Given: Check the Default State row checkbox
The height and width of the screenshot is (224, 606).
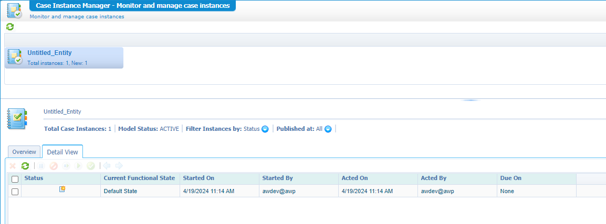Looking at the screenshot, I should (x=15, y=192).
